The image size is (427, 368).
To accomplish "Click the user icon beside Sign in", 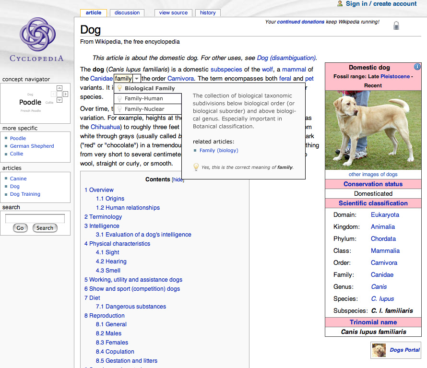I will 340,3.
